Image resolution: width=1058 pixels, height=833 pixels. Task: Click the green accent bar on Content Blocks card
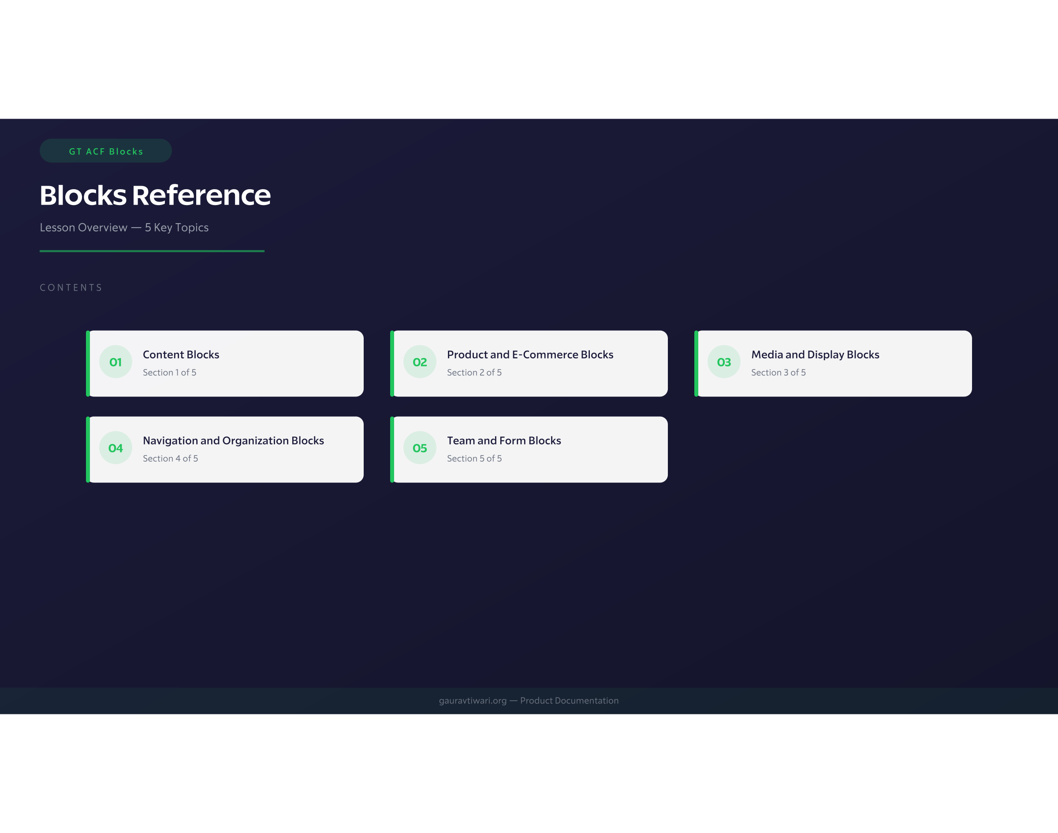88,363
